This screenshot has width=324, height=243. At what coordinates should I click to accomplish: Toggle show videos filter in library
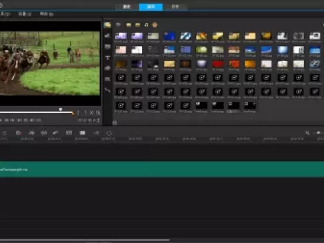[x=129, y=25]
